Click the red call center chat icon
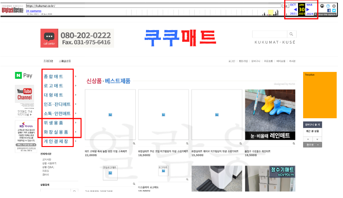 click(x=49, y=38)
